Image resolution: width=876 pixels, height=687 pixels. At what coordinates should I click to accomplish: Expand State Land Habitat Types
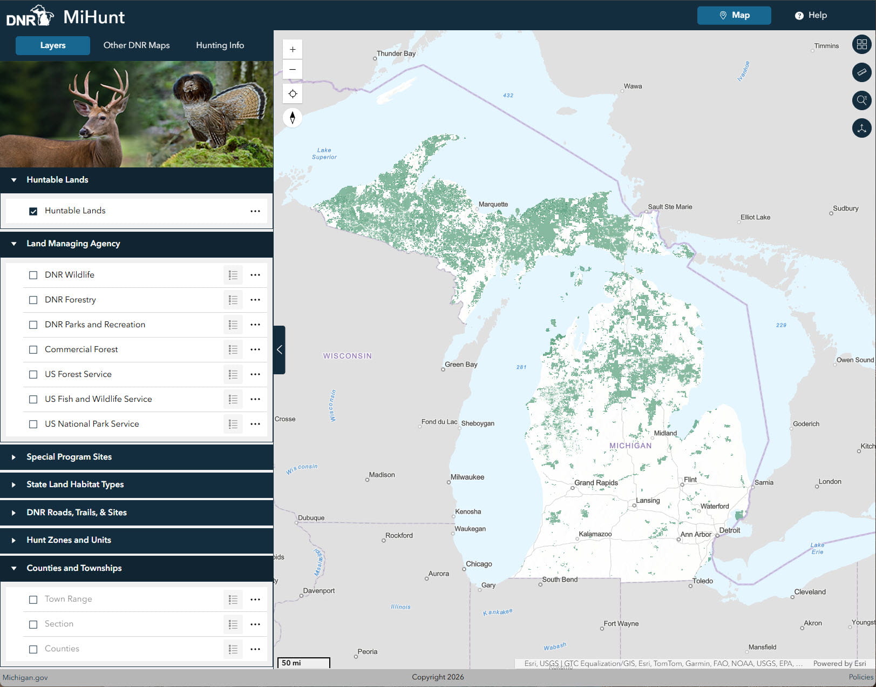point(137,484)
